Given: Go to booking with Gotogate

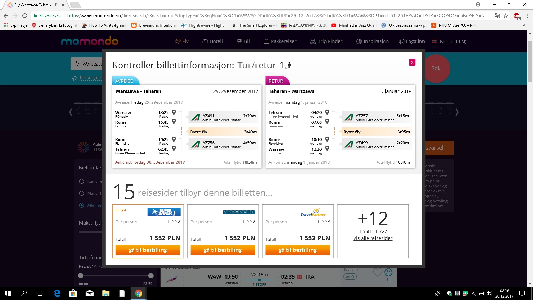Looking at the screenshot, I should point(223,250).
